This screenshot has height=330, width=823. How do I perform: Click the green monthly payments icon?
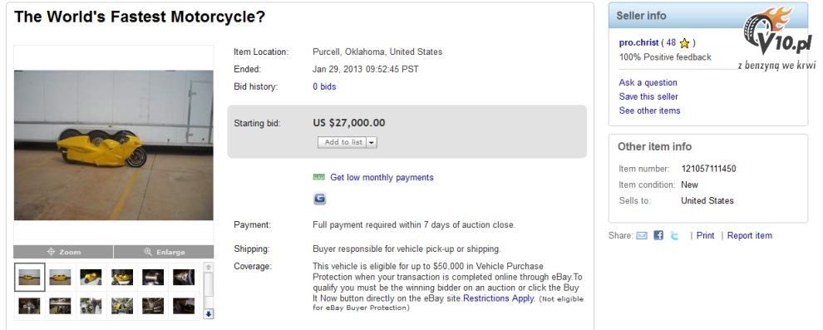(318, 177)
